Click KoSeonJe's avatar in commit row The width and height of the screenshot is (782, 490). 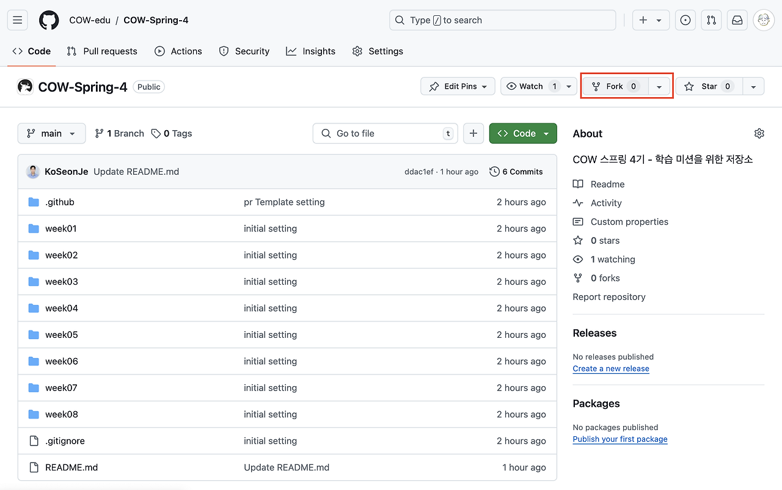point(33,172)
